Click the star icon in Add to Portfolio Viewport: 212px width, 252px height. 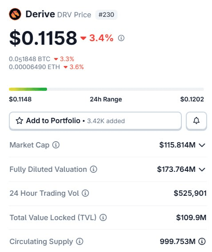pyautogui.click(x=20, y=121)
